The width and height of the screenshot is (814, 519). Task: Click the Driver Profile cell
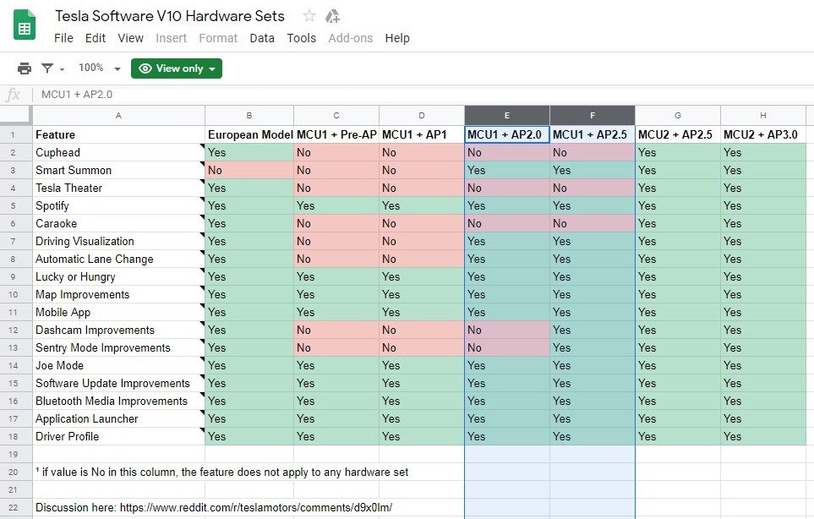click(118, 436)
